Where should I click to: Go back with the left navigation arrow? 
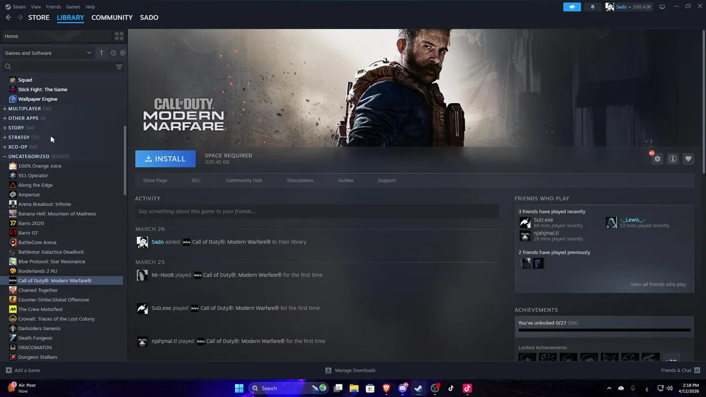point(8,18)
